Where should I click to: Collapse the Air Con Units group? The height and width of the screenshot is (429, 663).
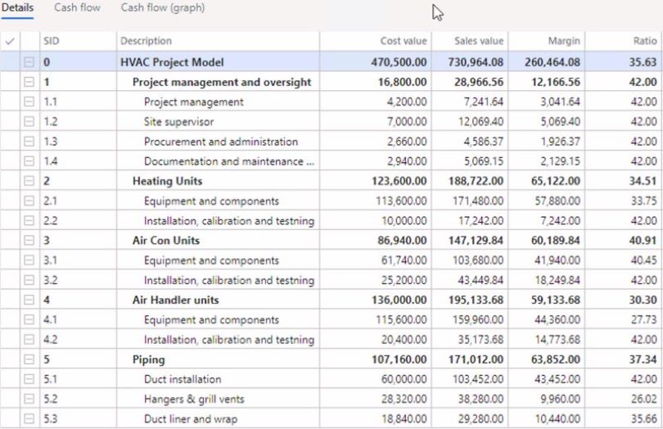[29, 241]
